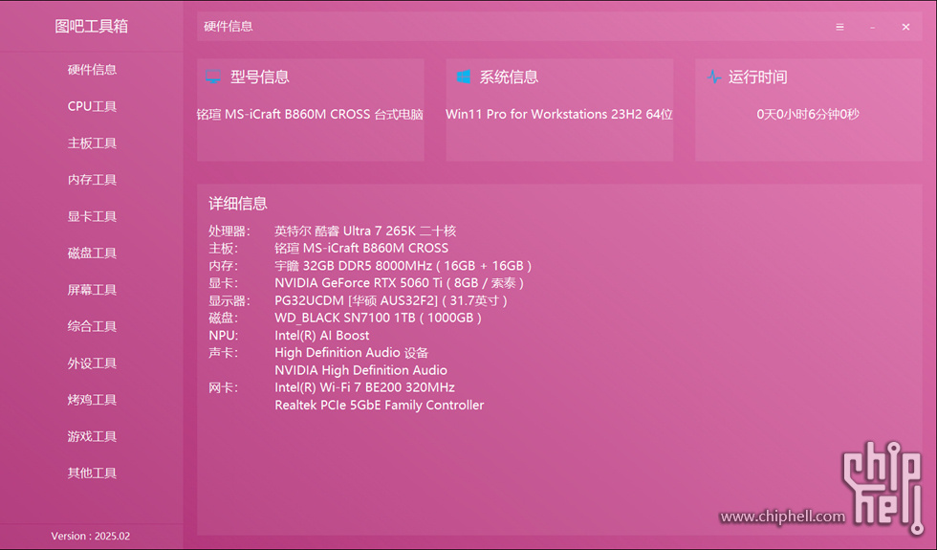Click memory row 宇瞻 32GB DDR5 8000MHz

click(403, 266)
